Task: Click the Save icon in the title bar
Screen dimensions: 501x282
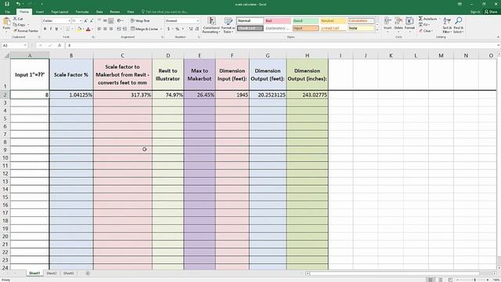Action: (7, 4)
